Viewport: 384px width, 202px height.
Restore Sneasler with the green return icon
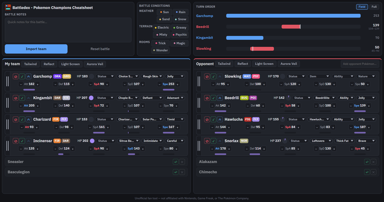(175, 162)
